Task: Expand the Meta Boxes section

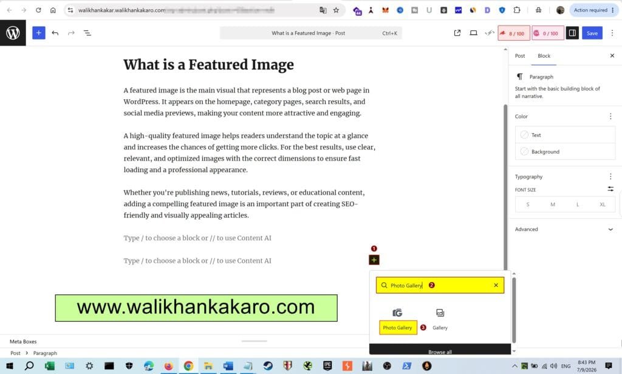Action: coord(23,341)
